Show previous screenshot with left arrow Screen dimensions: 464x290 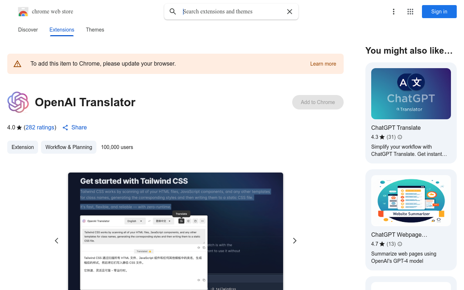(x=57, y=241)
